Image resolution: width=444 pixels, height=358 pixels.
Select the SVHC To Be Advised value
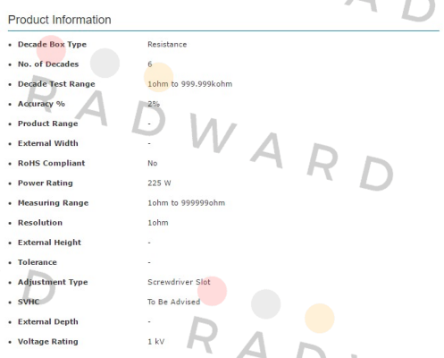click(x=174, y=302)
